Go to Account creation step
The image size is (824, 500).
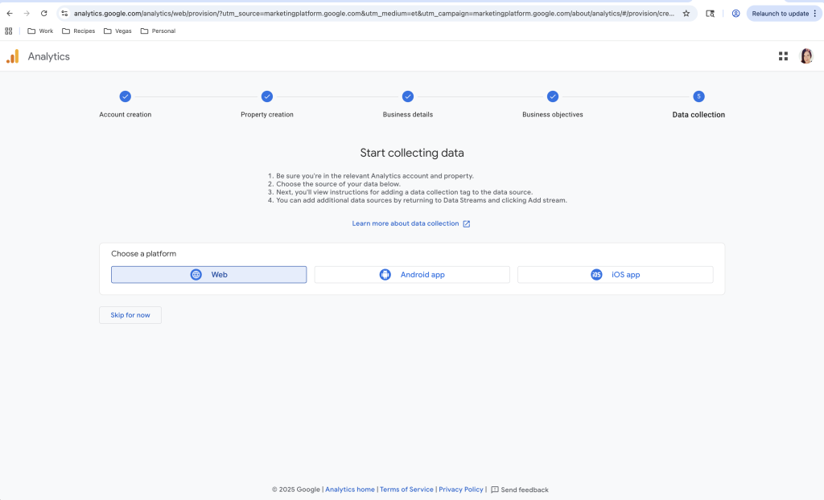pyautogui.click(x=125, y=96)
